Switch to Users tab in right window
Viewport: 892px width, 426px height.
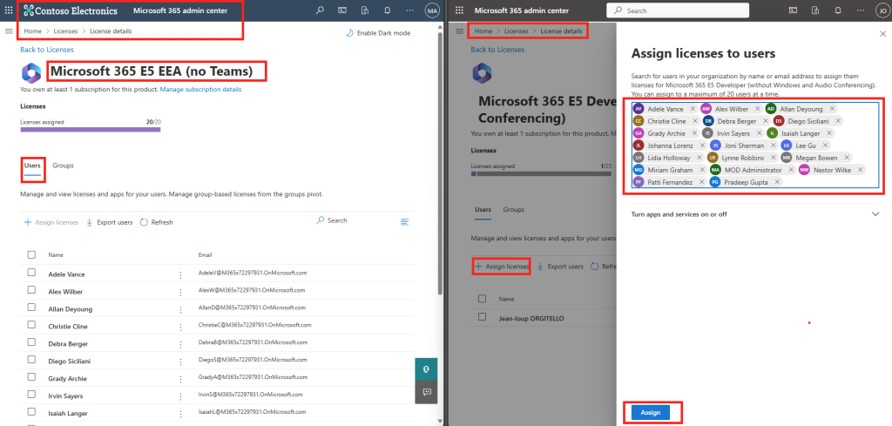click(483, 210)
